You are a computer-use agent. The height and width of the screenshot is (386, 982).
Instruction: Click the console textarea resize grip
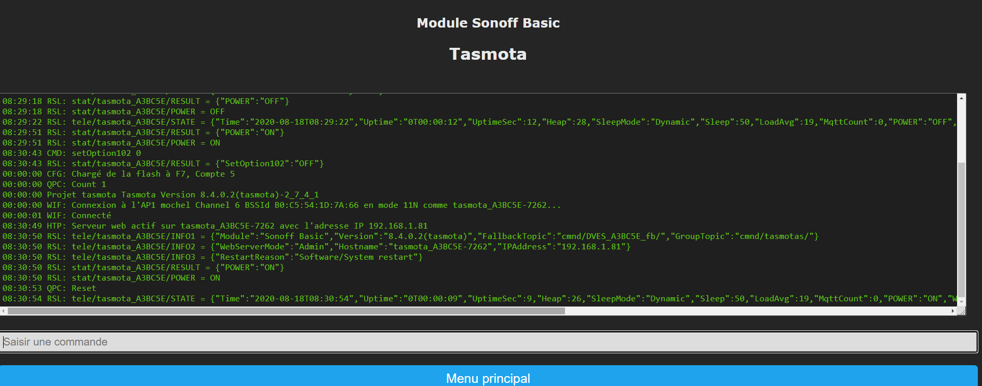tap(961, 311)
